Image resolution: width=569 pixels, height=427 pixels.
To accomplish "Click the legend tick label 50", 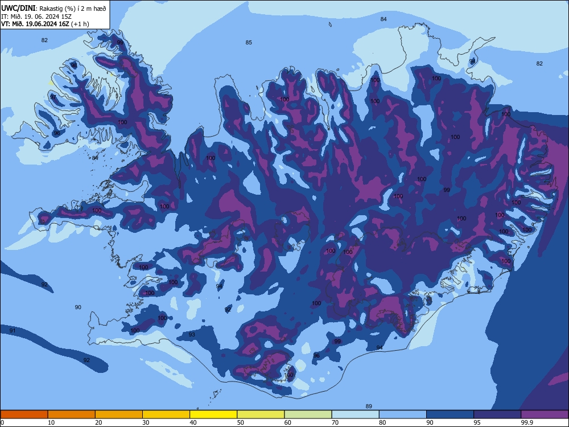I will point(240,422).
